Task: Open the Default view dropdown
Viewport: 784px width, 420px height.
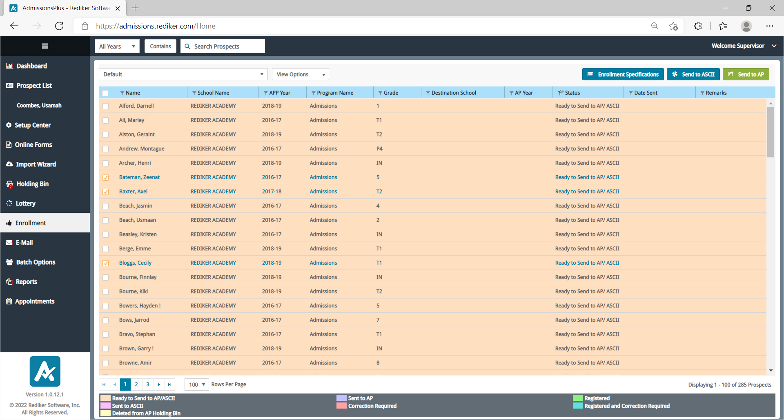Action: pyautogui.click(x=183, y=74)
